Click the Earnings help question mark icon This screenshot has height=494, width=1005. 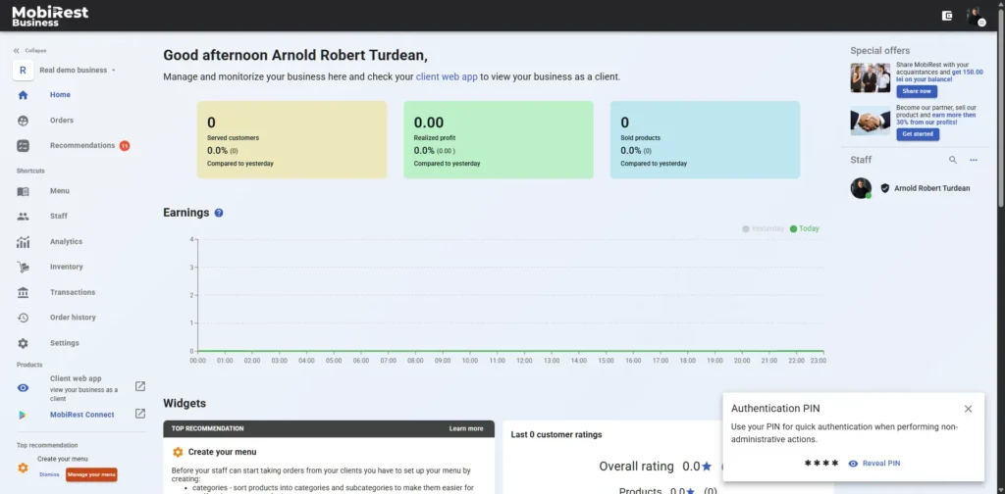pyautogui.click(x=219, y=213)
